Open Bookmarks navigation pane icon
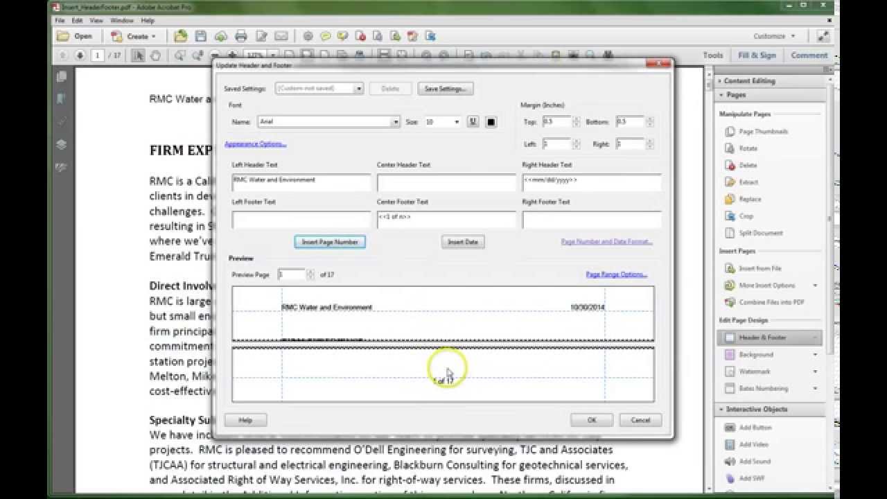This screenshot has width=887, height=499. (62, 99)
